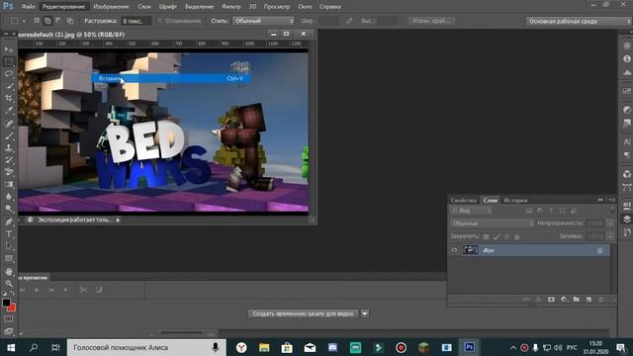The height and width of the screenshot is (356, 633).
Task: Open the Файл menu
Action: point(29,7)
